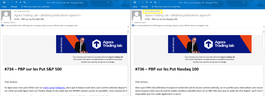
Task: Go to previous item from #734 window
Action: pos(16,2)
